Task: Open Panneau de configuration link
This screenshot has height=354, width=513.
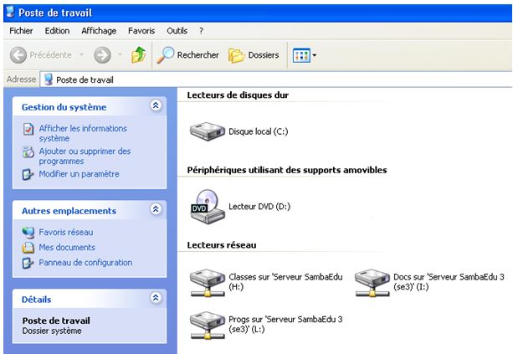Action: pos(85,263)
